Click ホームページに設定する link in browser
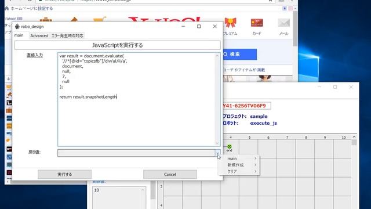This screenshot has height=209, width=371. coord(32,9)
